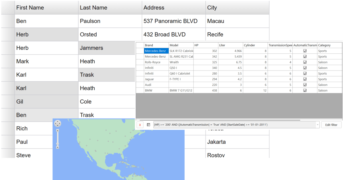Pan the map right with navigation arrow
Screen dimensions: 343x180
60,123
